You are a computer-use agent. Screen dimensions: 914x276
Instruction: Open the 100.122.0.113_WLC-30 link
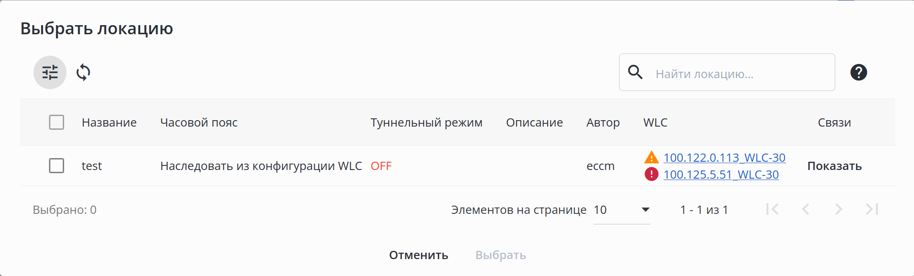point(724,158)
